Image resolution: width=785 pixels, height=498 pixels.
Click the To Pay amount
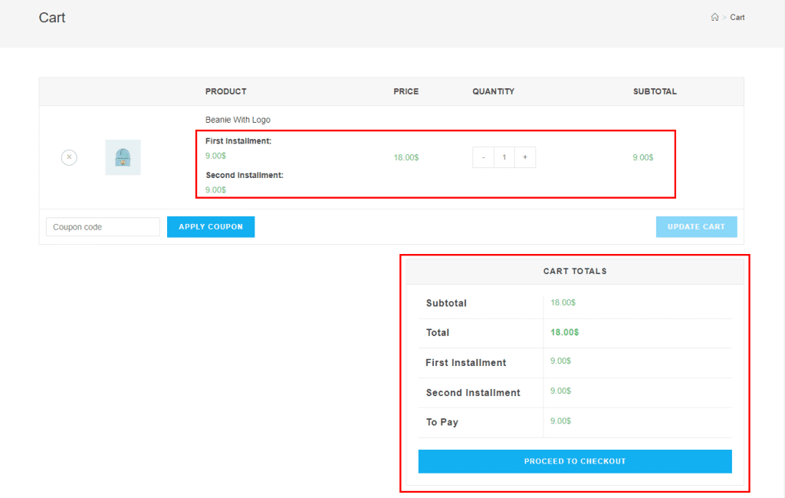point(560,421)
